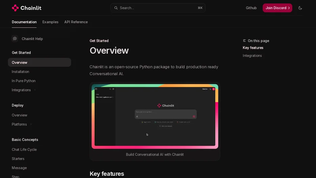Click the search magnifier icon
The height and width of the screenshot is (178, 316).
[116, 8]
